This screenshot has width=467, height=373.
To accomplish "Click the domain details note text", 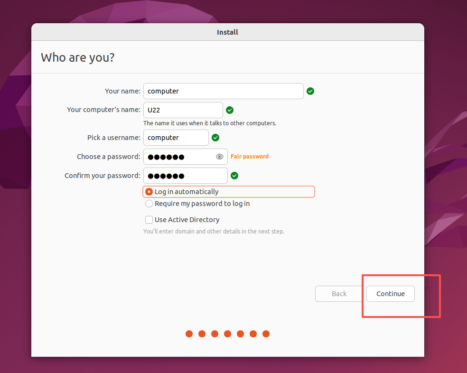I will click(214, 231).
